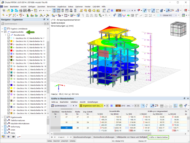The width and height of the screenshot is (190, 143).
Task: Toggle the Resultierende checkbox
Action: click(8, 35)
